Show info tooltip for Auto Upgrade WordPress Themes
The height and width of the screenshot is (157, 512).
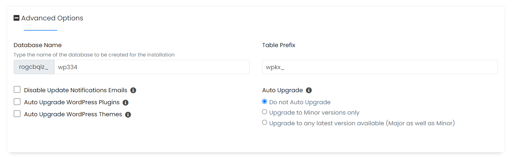tap(128, 115)
